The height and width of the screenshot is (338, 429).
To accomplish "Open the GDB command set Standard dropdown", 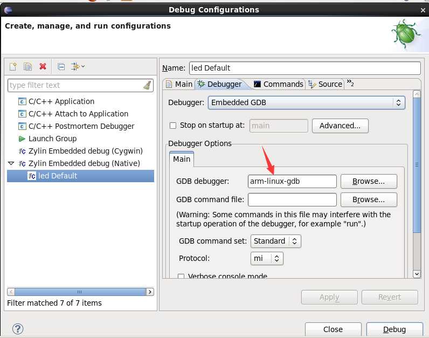I will (276, 241).
